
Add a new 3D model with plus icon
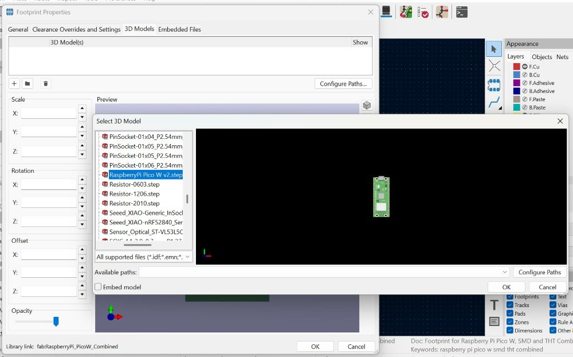coord(14,83)
